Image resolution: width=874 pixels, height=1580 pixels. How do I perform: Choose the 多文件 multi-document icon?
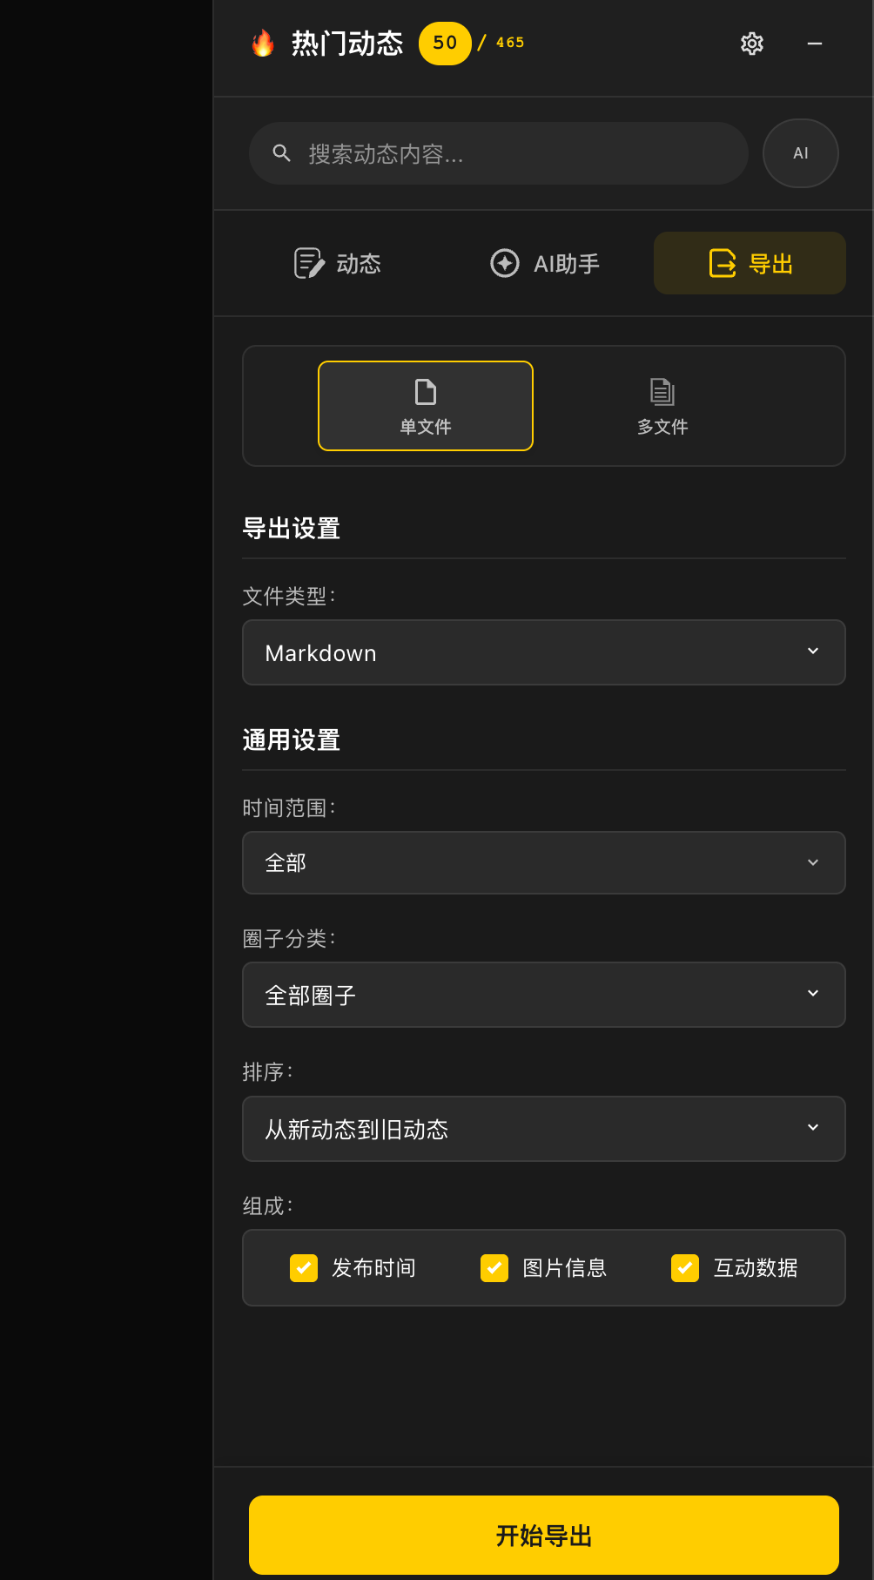point(662,392)
